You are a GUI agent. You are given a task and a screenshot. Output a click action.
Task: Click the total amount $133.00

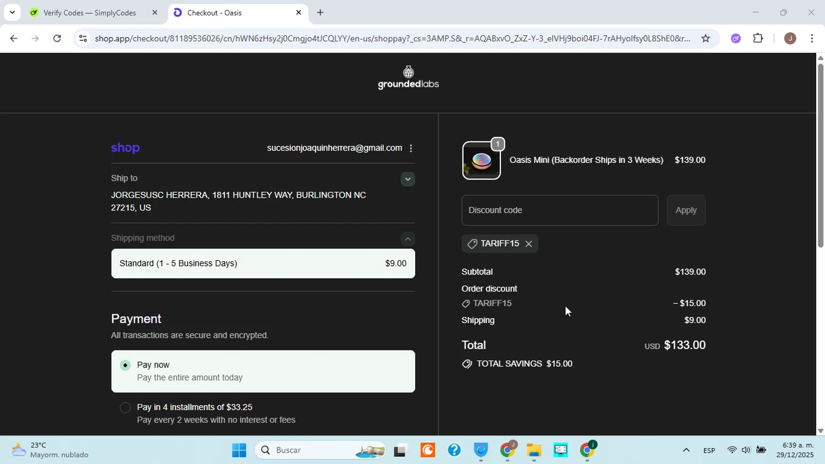(x=685, y=345)
